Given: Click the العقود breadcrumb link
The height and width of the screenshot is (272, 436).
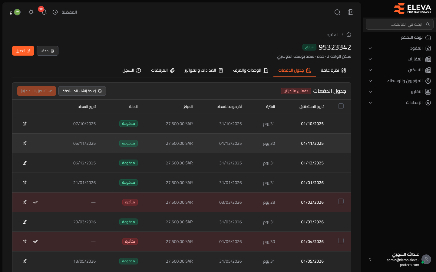Looking at the screenshot, I should (332, 34).
